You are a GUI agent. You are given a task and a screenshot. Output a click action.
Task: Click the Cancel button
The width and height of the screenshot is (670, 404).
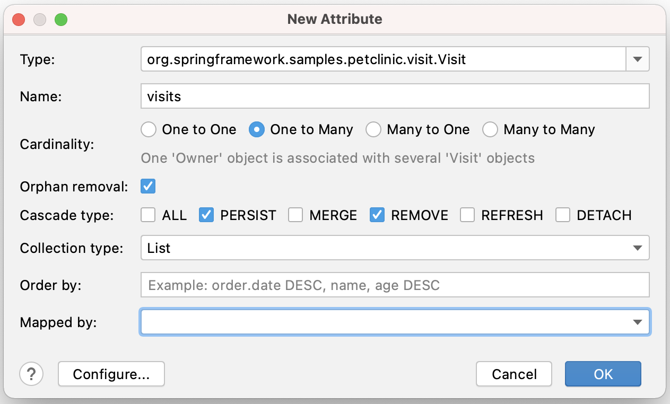pyautogui.click(x=514, y=374)
